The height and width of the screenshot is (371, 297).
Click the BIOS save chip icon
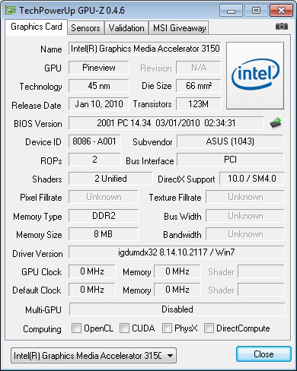coord(276,123)
